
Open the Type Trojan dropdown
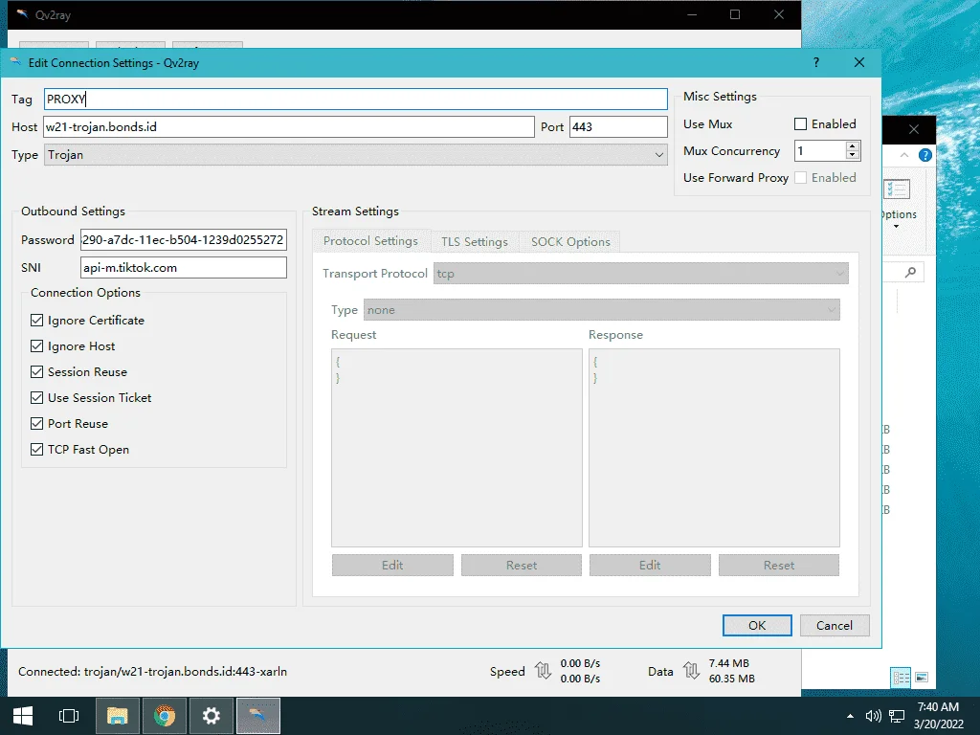point(356,155)
